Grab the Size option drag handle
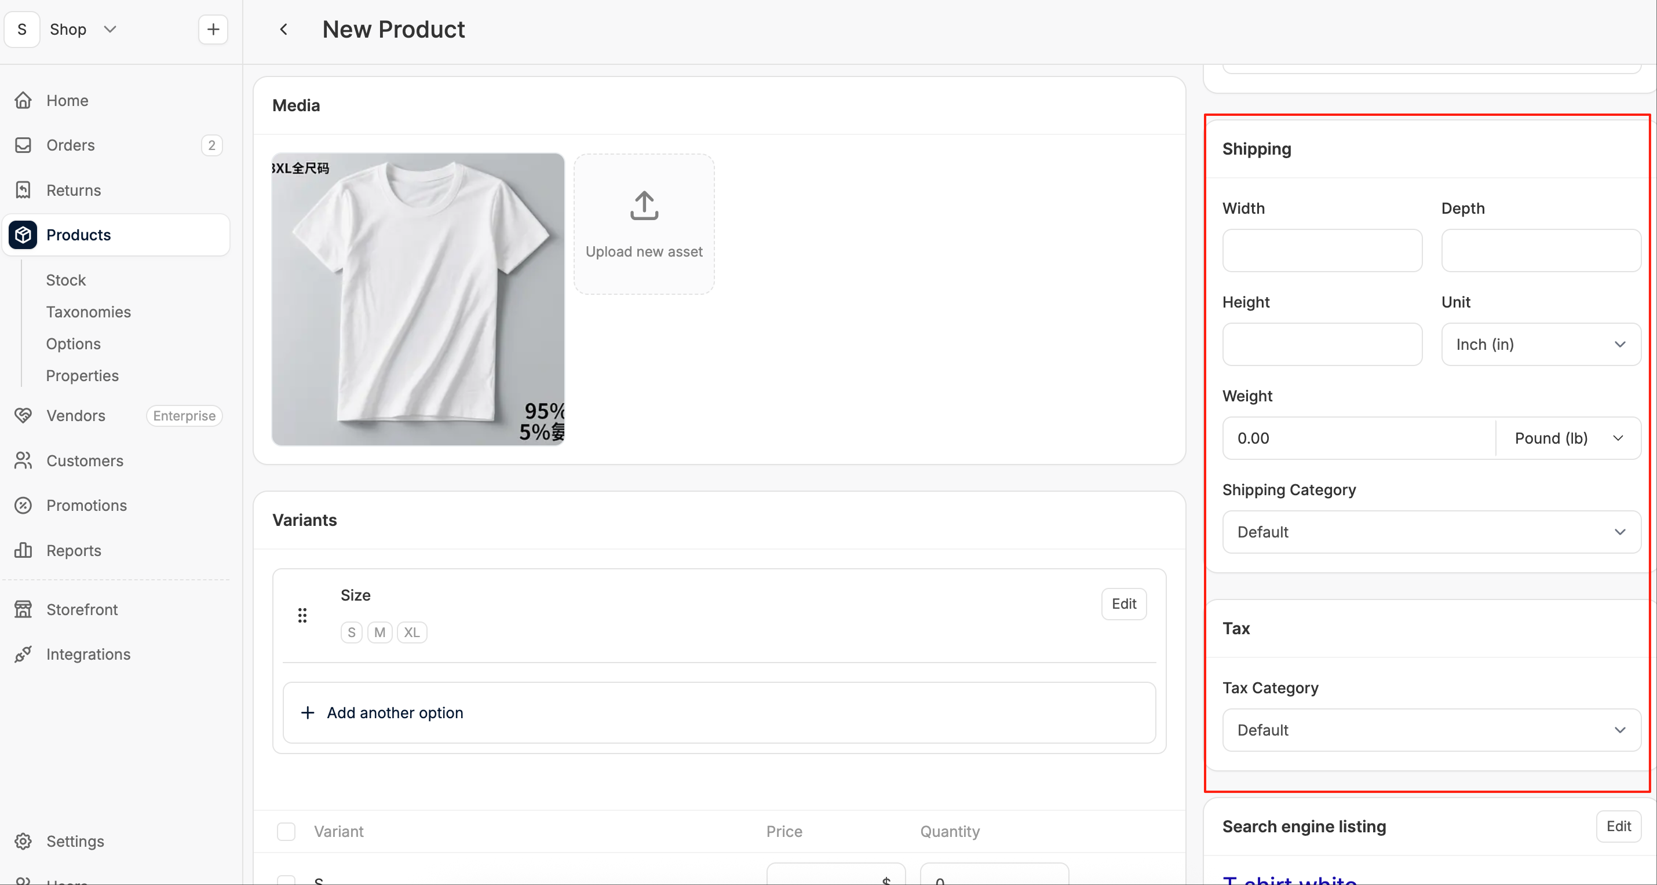The image size is (1657, 885). tap(302, 616)
